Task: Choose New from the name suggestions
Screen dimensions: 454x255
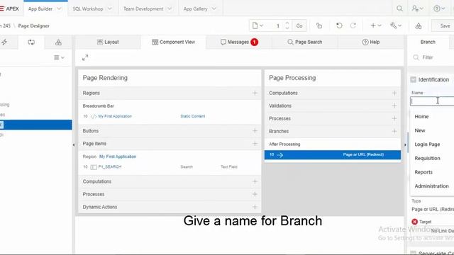Action: 419,130
